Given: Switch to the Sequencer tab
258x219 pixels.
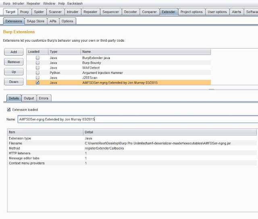Looking at the screenshot, I should click(x=110, y=12).
